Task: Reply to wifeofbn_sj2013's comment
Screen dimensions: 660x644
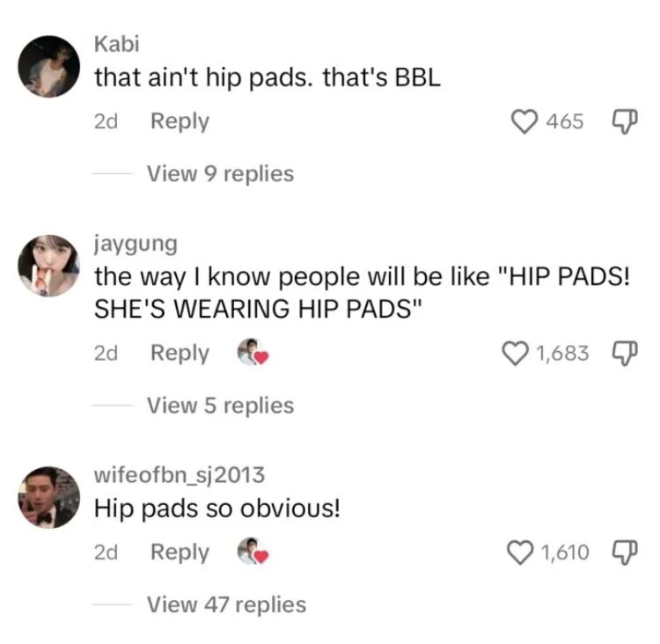Action: tap(180, 553)
